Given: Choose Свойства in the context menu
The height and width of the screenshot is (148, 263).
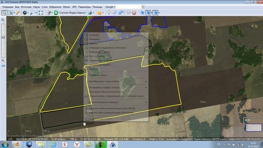Looking at the screenshot, I should pos(116,35).
